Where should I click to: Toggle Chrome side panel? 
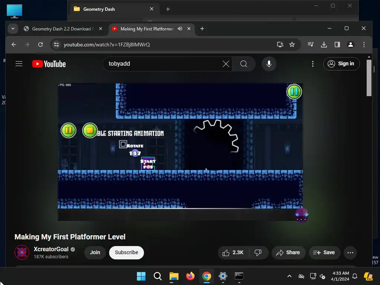tap(337, 45)
